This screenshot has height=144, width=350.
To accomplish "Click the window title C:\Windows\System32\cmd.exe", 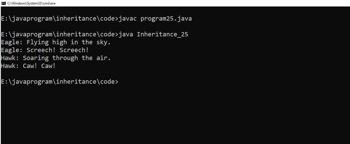I will 31,3.
